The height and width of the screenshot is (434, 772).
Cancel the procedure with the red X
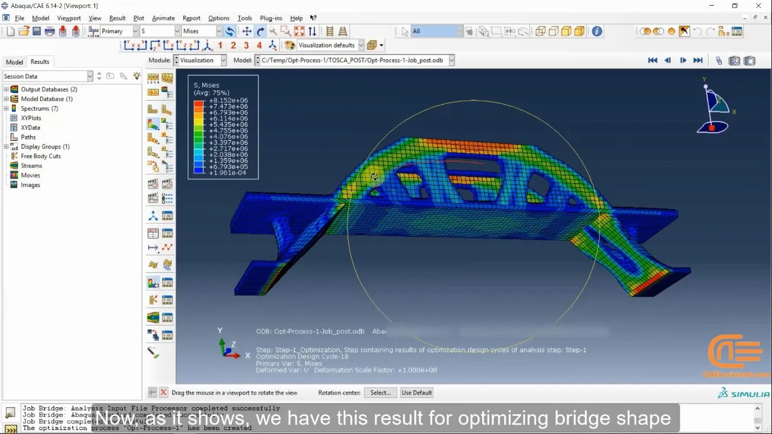coord(163,392)
